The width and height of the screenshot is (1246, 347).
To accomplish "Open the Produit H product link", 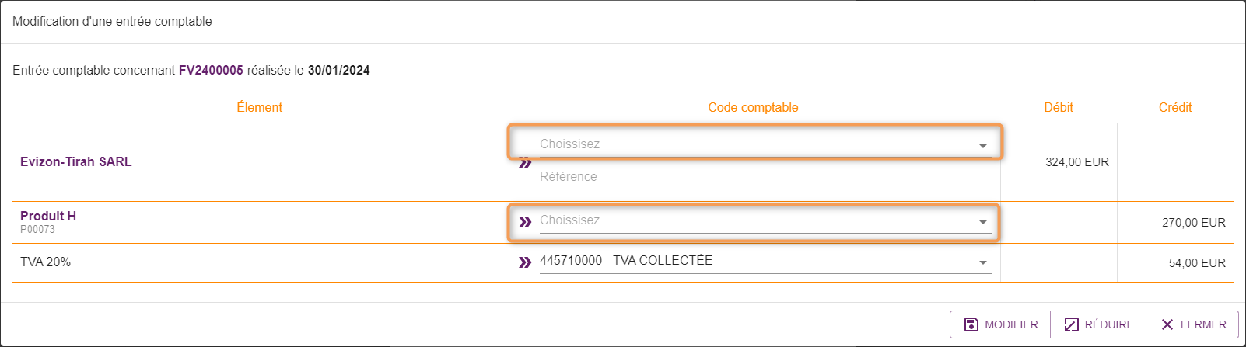I will click(48, 216).
